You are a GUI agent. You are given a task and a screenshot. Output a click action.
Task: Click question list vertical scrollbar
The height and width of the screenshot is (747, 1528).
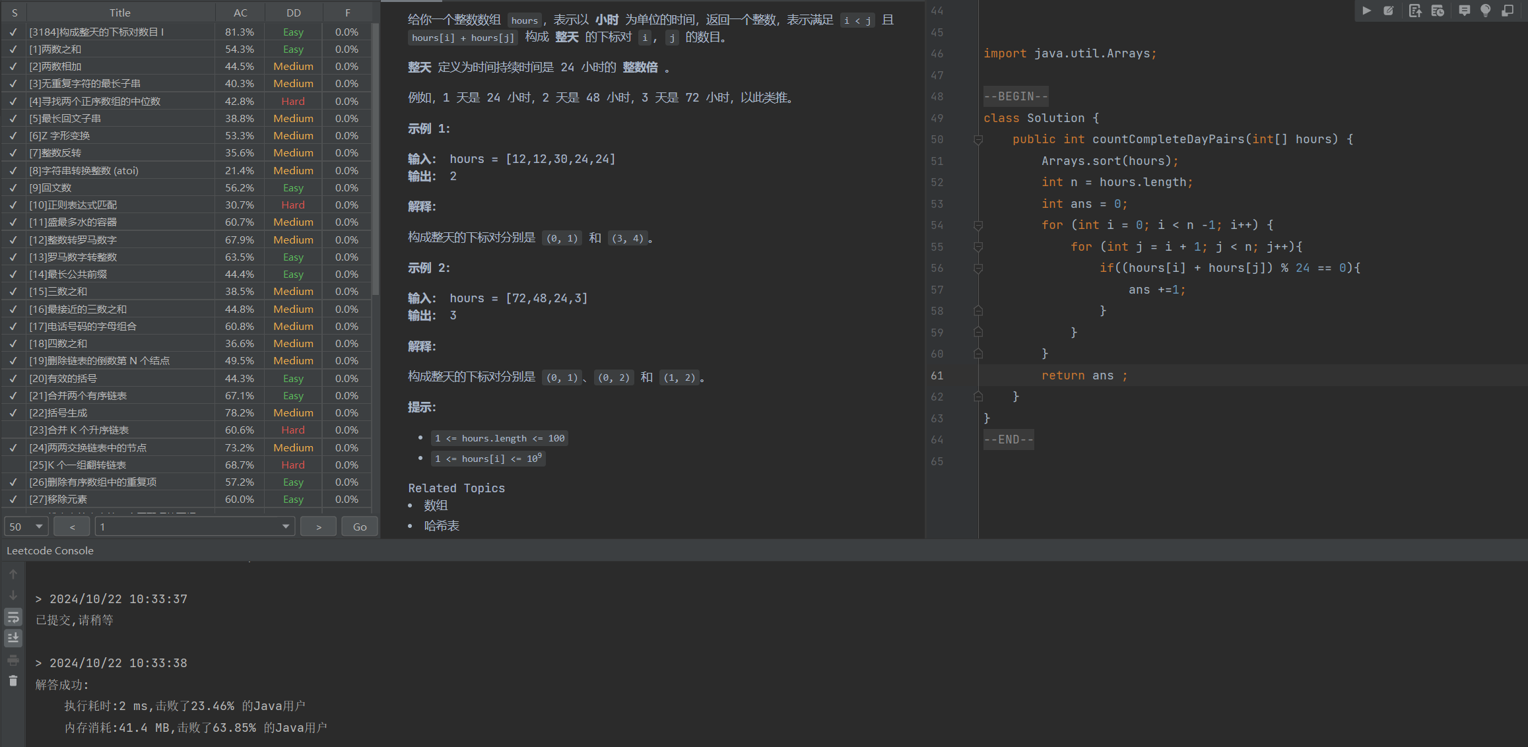point(376,158)
